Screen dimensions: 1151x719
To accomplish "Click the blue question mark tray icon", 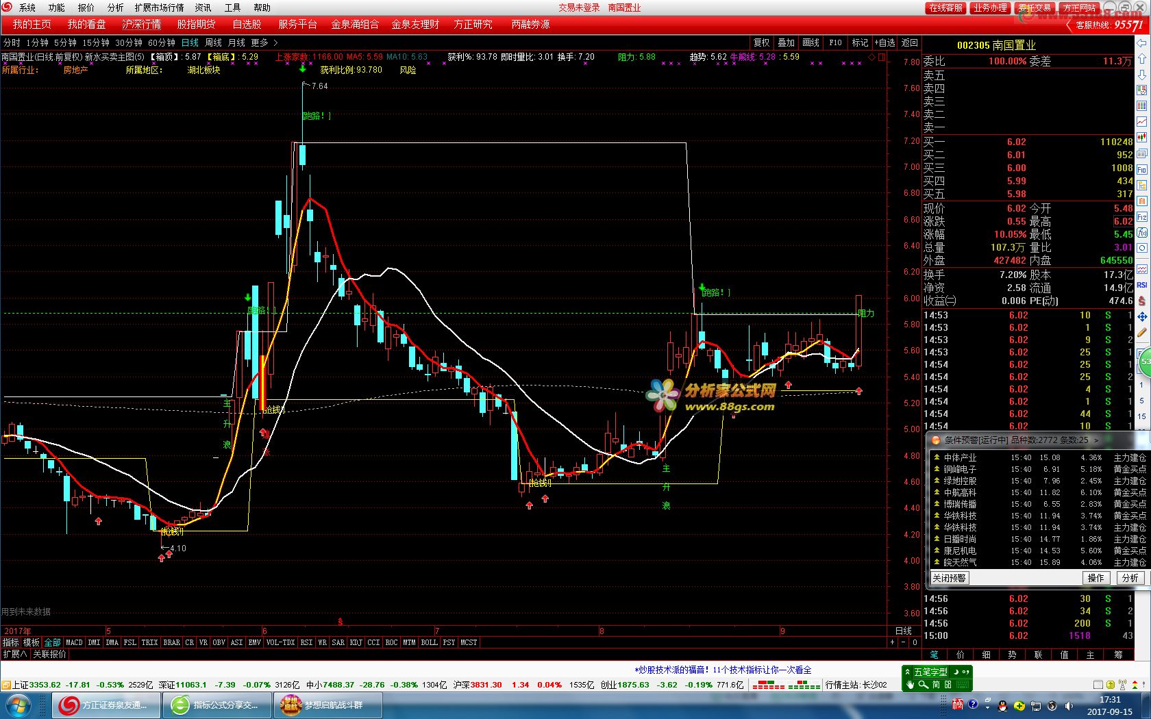I will [x=973, y=704].
